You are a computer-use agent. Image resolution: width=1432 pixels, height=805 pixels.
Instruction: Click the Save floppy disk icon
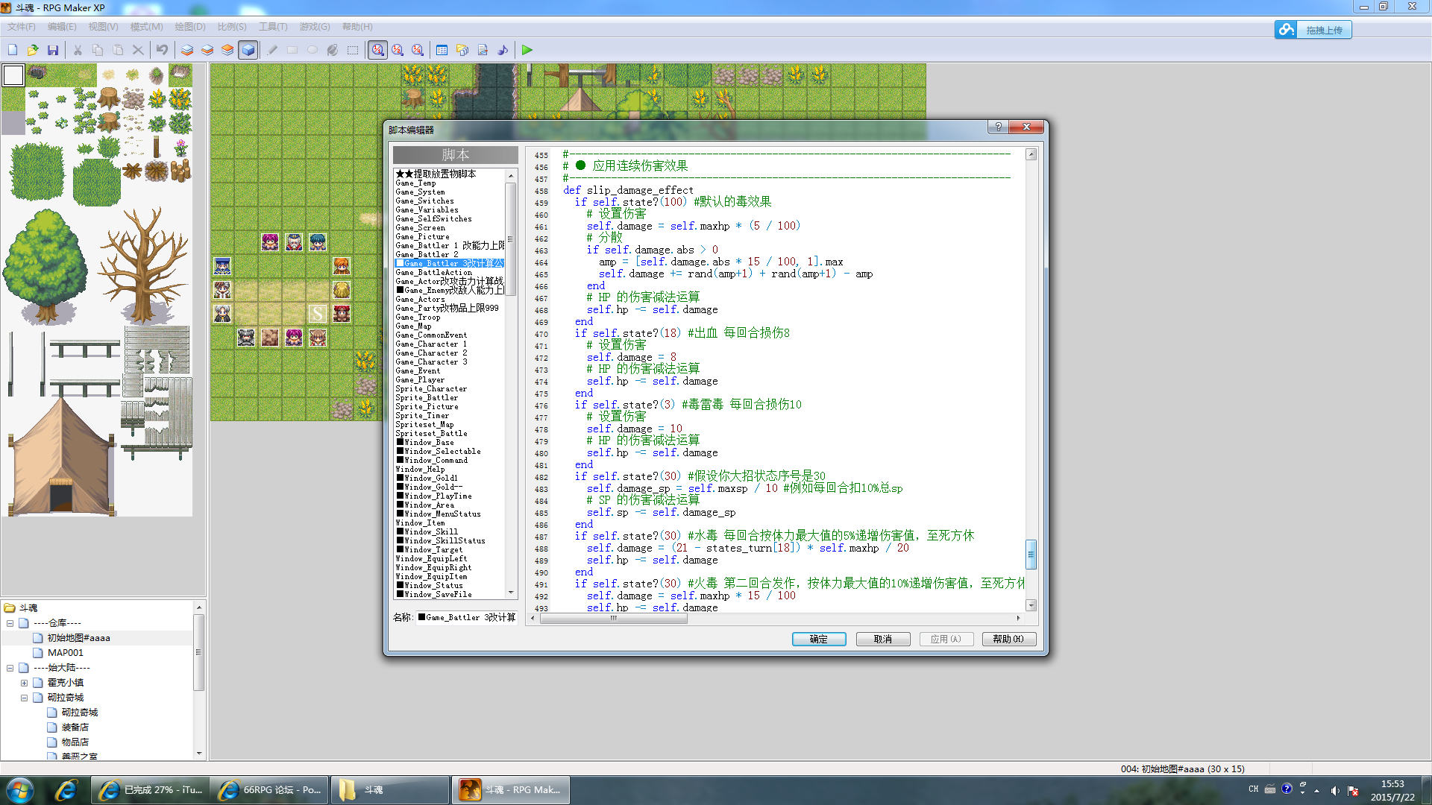(53, 50)
